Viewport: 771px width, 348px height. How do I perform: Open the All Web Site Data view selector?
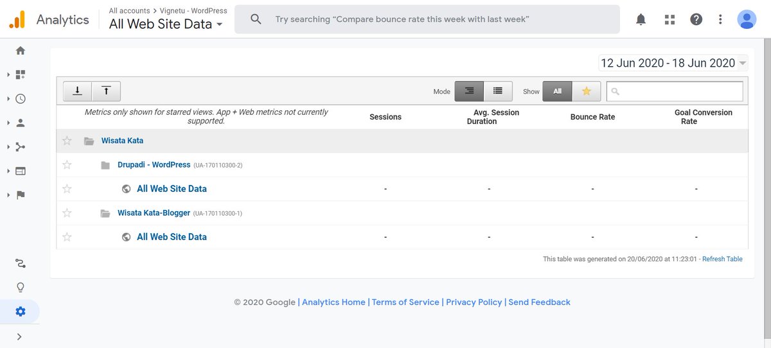click(x=166, y=24)
